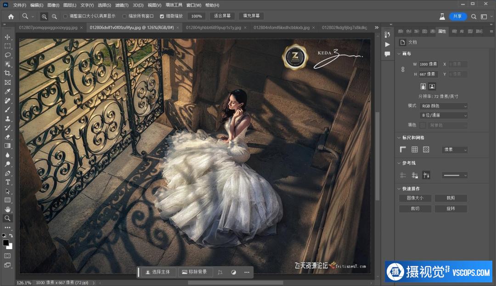Select the Gradient tool
496x286 pixels.
8,146
